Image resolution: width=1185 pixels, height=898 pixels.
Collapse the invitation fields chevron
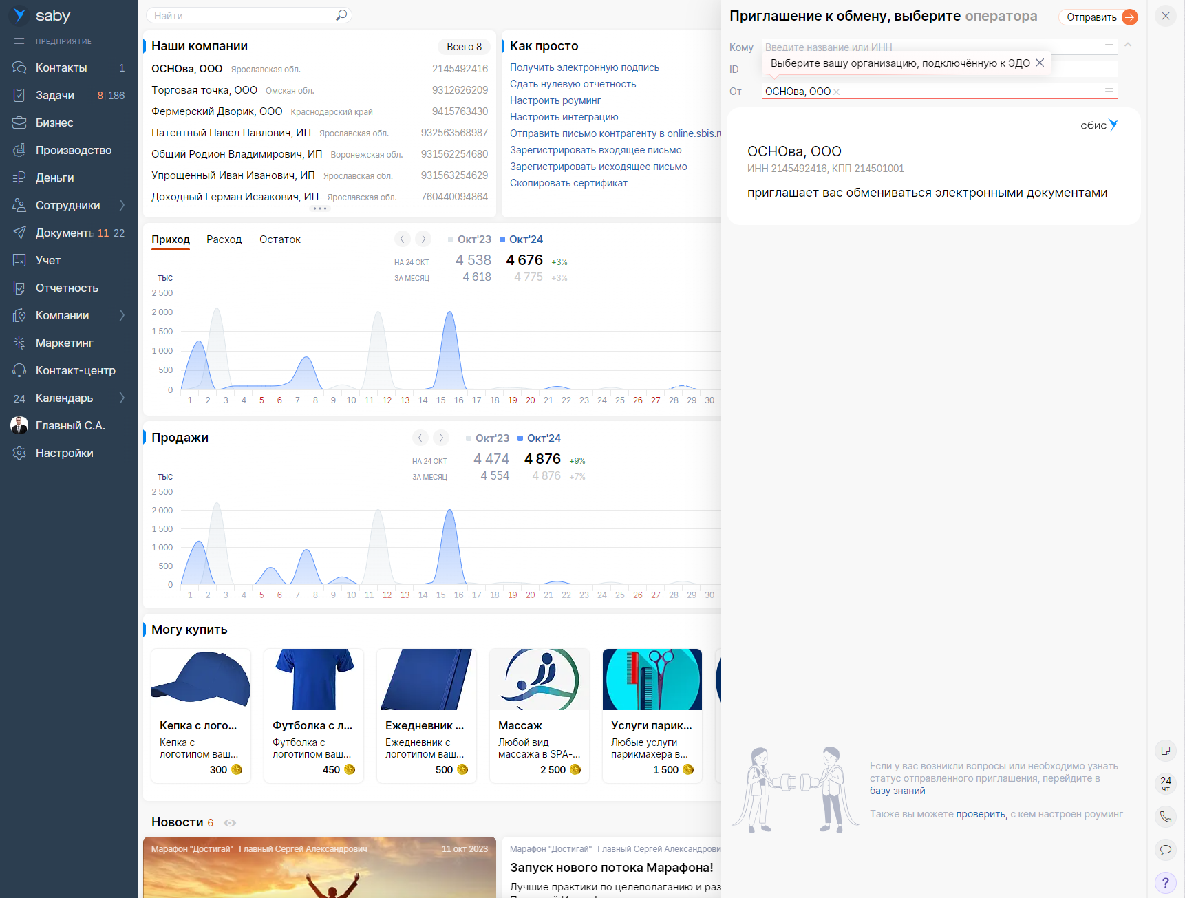coord(1128,45)
